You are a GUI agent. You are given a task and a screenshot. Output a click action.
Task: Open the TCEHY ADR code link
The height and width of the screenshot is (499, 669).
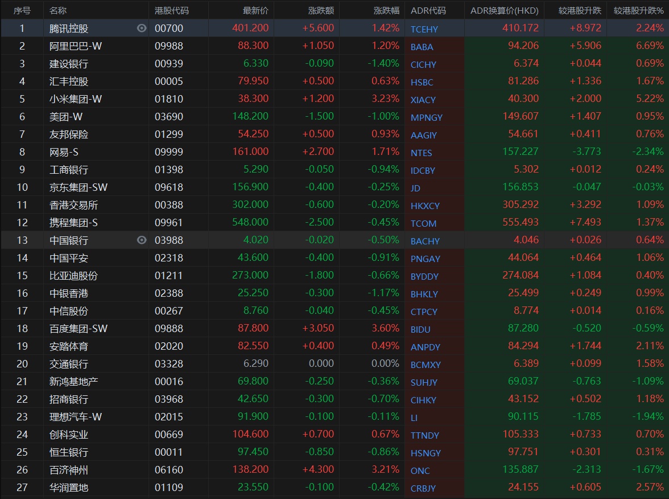coord(424,29)
